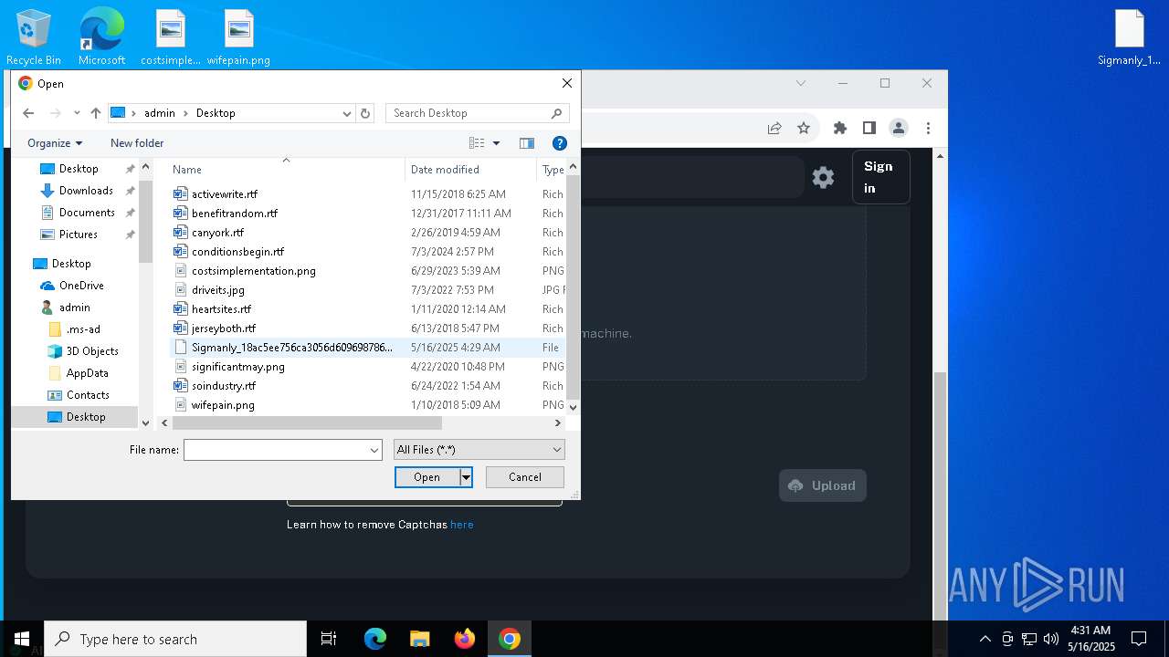Sort by Date modified column

point(471,170)
